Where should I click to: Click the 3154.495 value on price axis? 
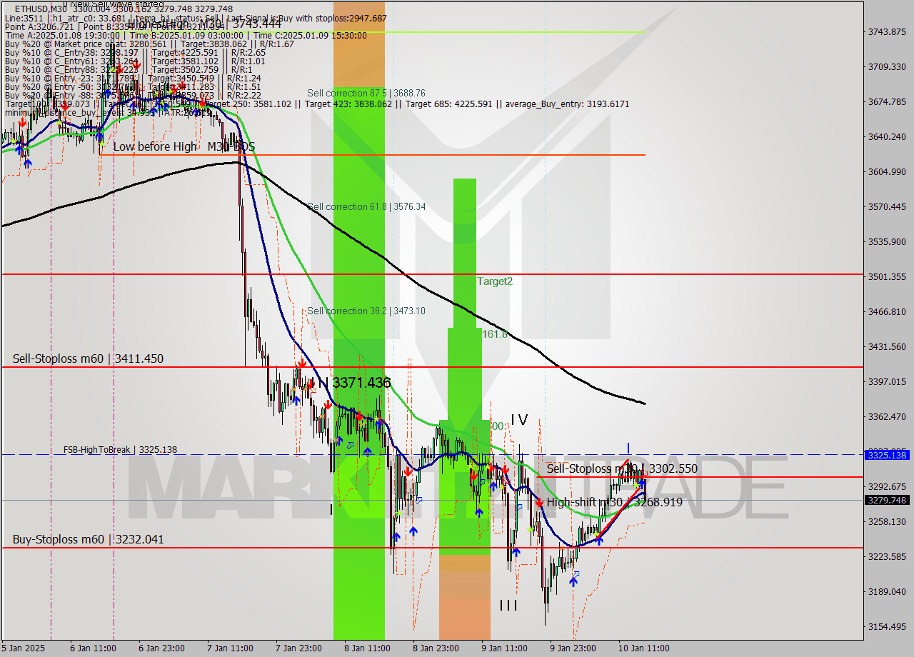[x=887, y=626]
